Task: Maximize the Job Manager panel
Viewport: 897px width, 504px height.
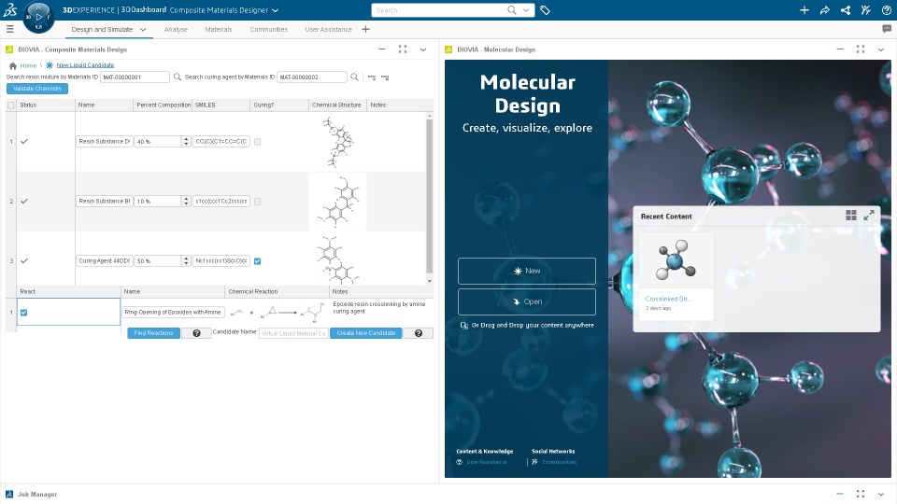Action: [861, 494]
